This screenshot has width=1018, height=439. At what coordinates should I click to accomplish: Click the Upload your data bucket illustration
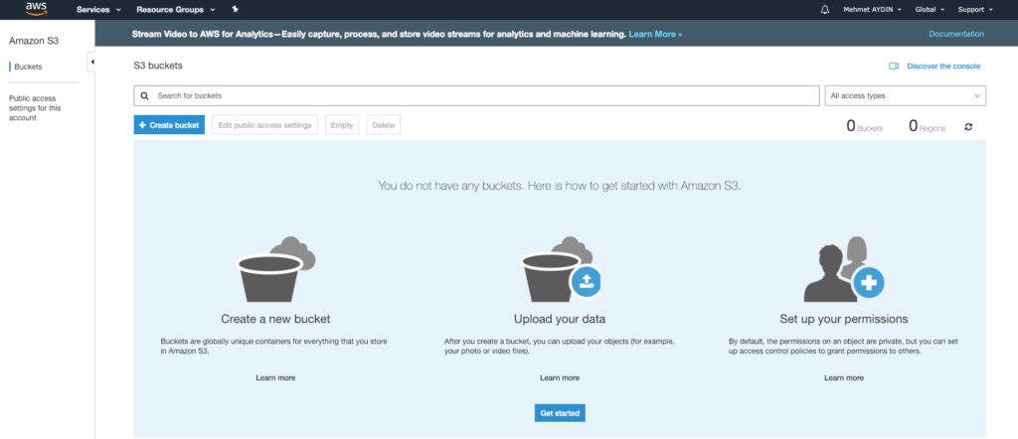click(561, 269)
